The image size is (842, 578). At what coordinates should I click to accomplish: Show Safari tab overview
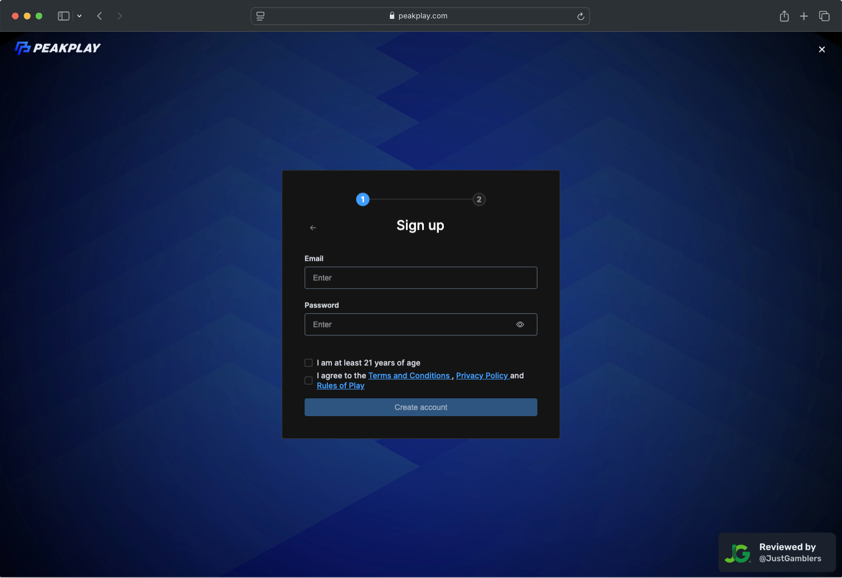click(824, 16)
